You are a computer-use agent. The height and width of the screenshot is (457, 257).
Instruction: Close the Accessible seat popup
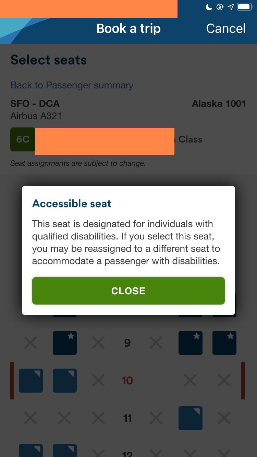(128, 291)
